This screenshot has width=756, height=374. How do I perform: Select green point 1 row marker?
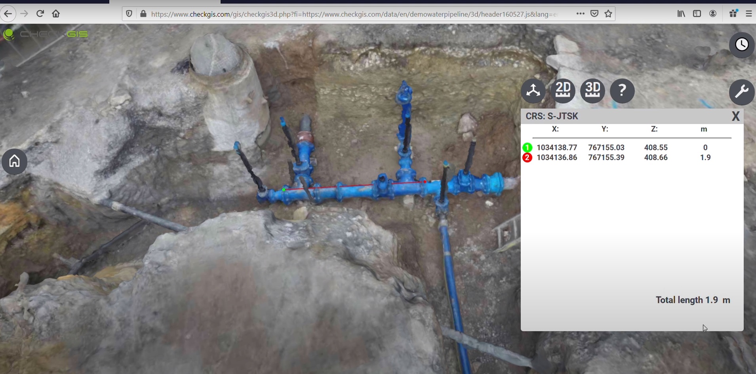coord(527,148)
